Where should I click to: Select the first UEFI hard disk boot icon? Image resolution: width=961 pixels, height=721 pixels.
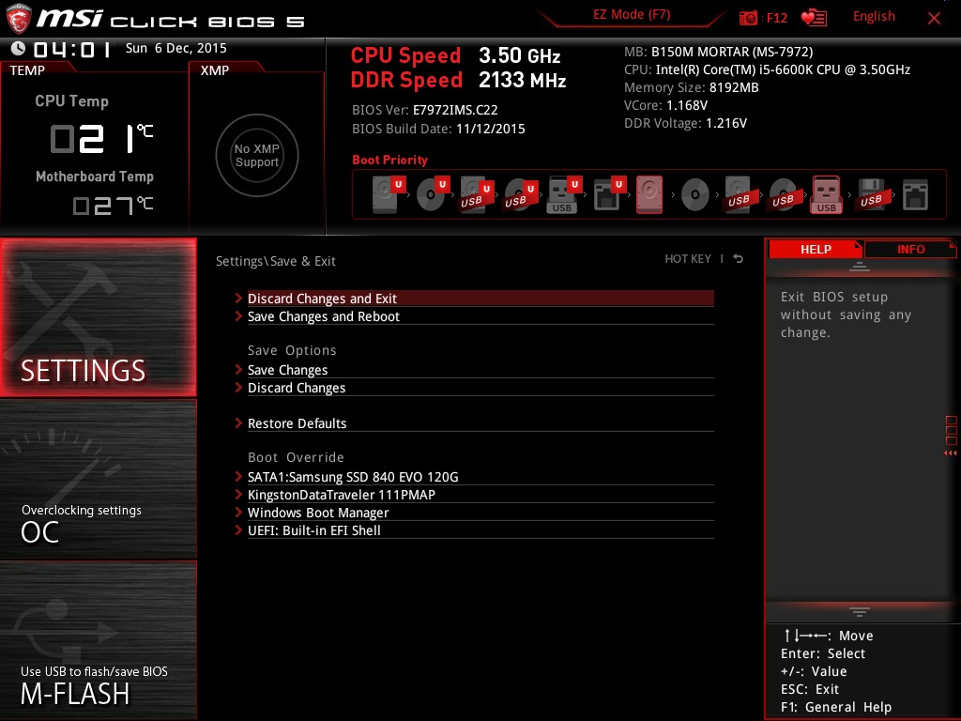[386, 195]
